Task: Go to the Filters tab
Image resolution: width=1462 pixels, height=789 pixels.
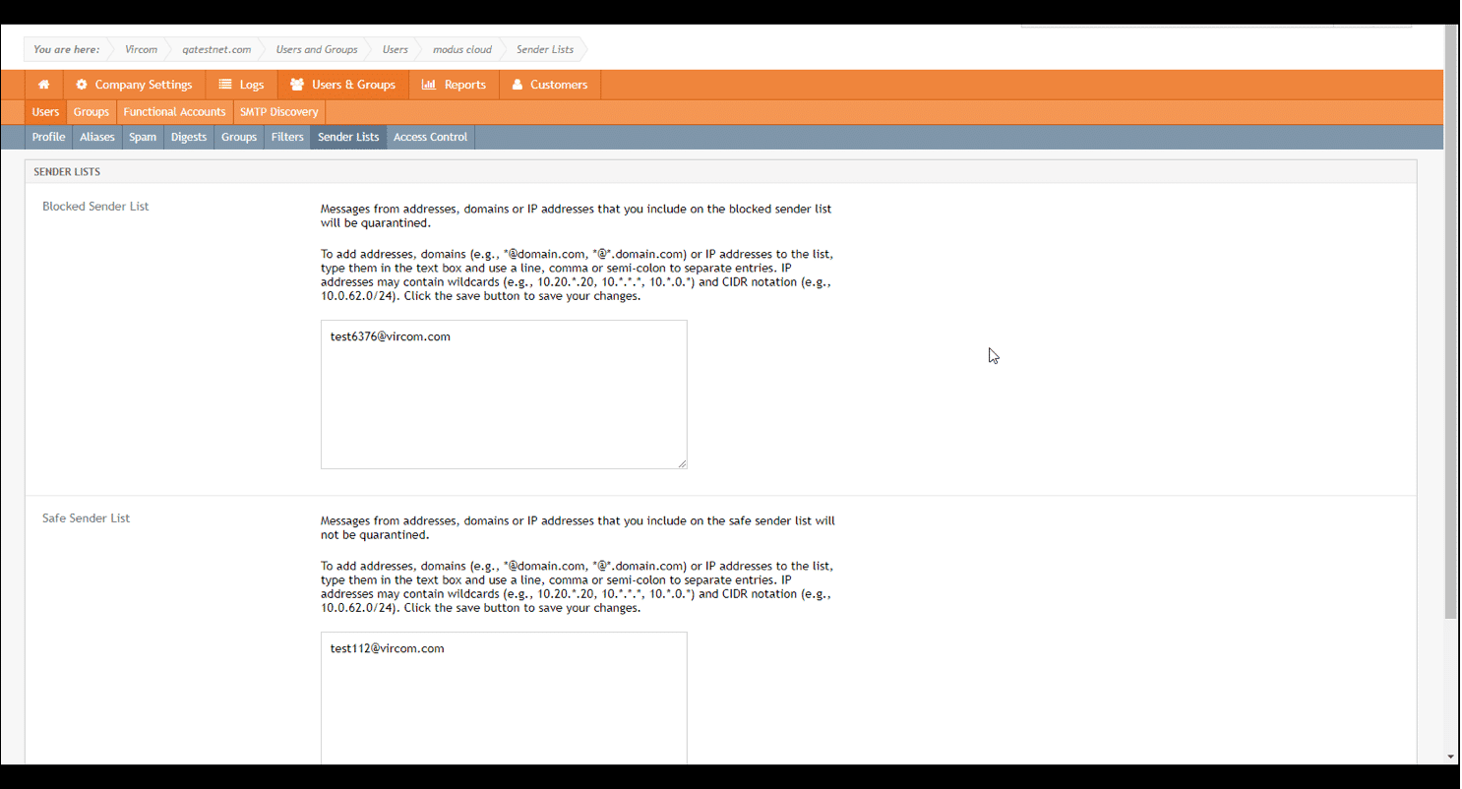Action: pyautogui.click(x=287, y=137)
